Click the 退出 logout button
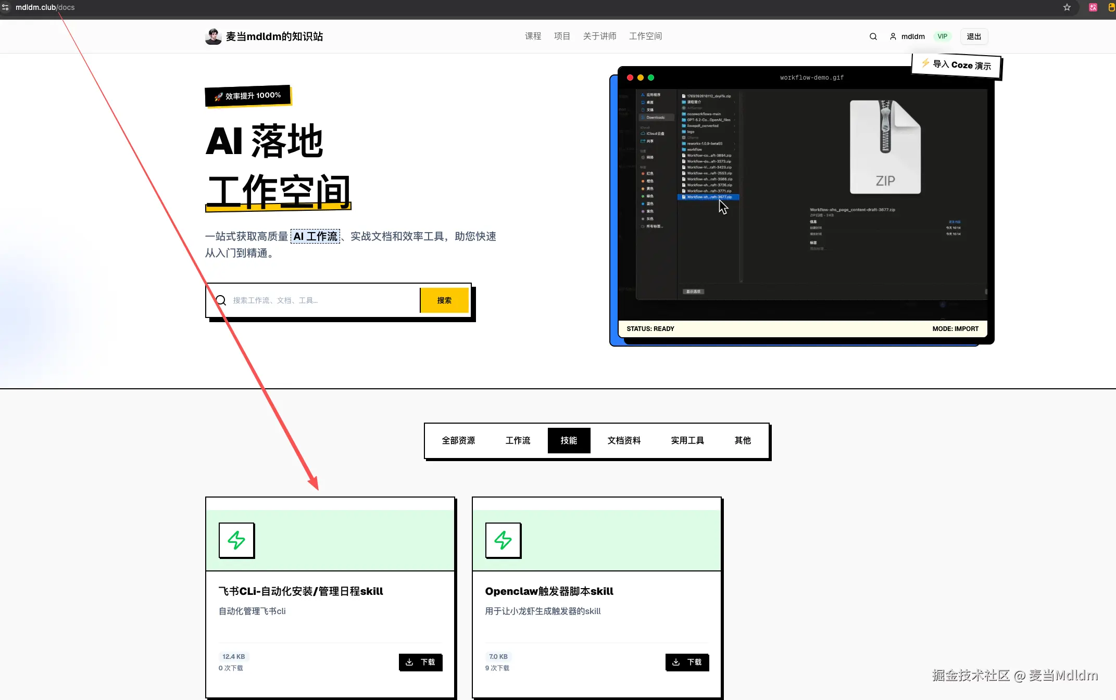The image size is (1116, 700). point(974,36)
